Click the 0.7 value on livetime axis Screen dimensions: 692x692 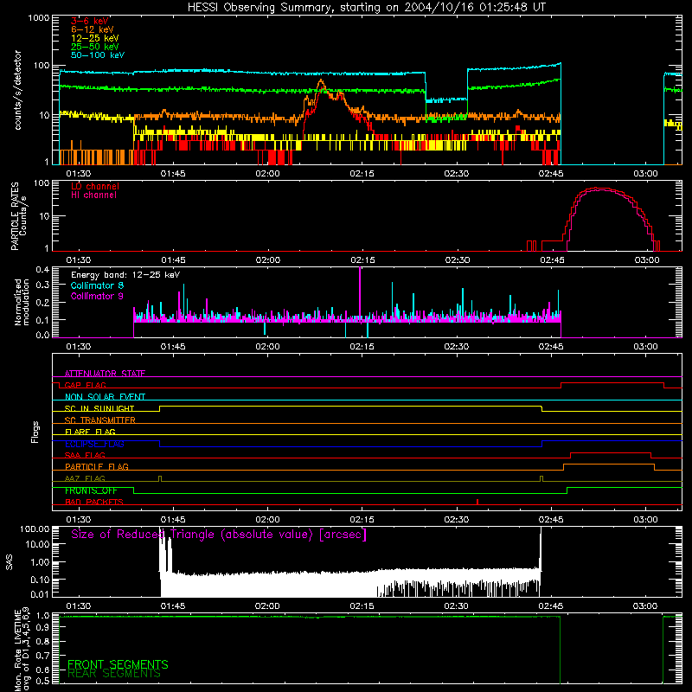[x=42, y=656]
